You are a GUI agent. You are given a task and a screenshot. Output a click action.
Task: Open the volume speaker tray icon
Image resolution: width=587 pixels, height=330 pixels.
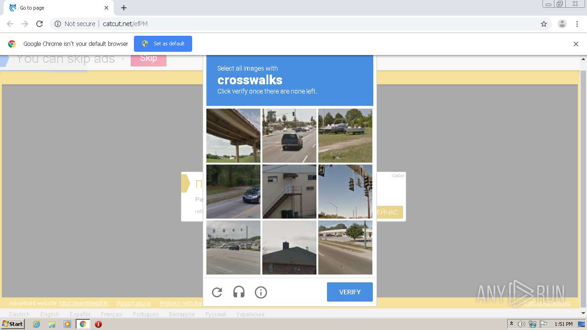point(521,324)
